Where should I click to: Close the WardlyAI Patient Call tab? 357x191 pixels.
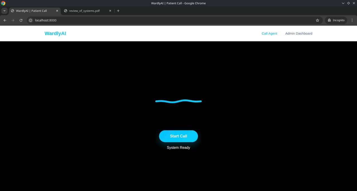(57, 11)
